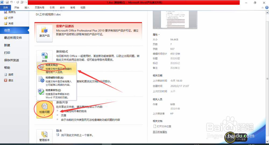This screenshot has height=145, width=269.
Task: Select 信息 in the backstage sidebar
Action: click(15, 30)
